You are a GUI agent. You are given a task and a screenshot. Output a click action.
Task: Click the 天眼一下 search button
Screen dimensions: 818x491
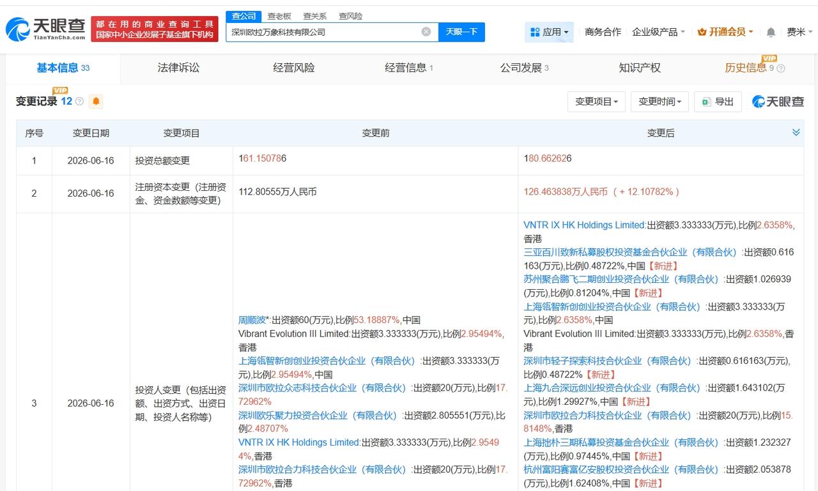461,32
